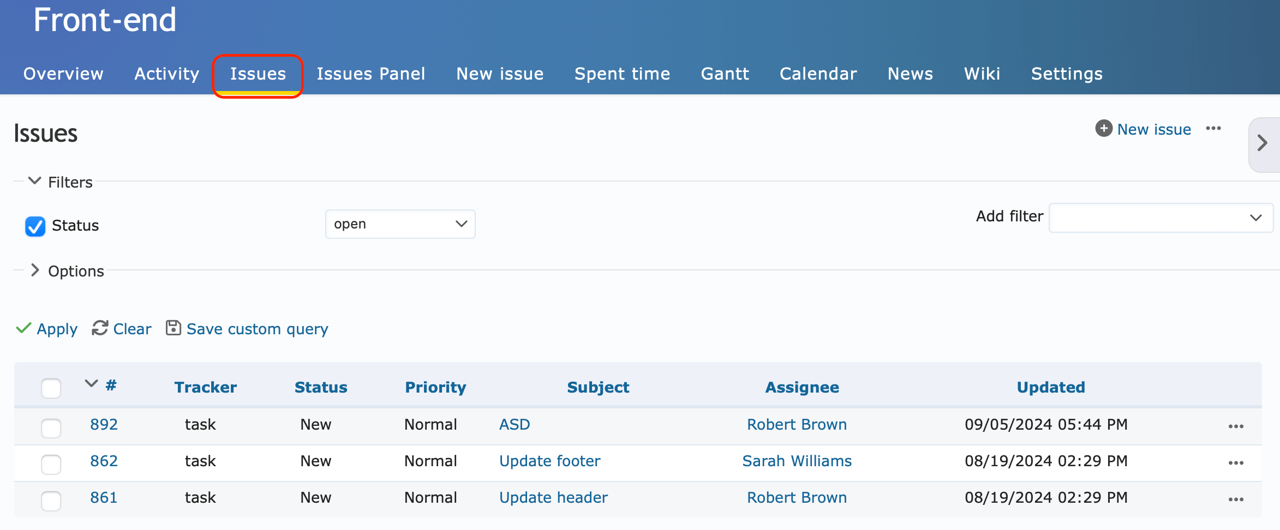Open issue 892
The height and width of the screenshot is (530, 1280).
pos(104,424)
